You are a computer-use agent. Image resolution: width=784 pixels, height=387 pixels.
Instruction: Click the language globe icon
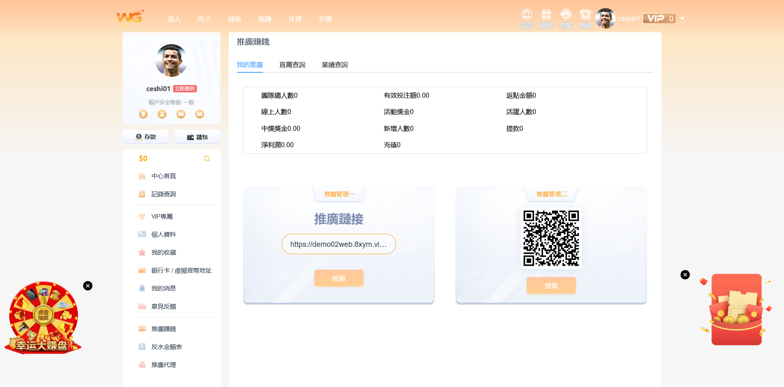526,15
